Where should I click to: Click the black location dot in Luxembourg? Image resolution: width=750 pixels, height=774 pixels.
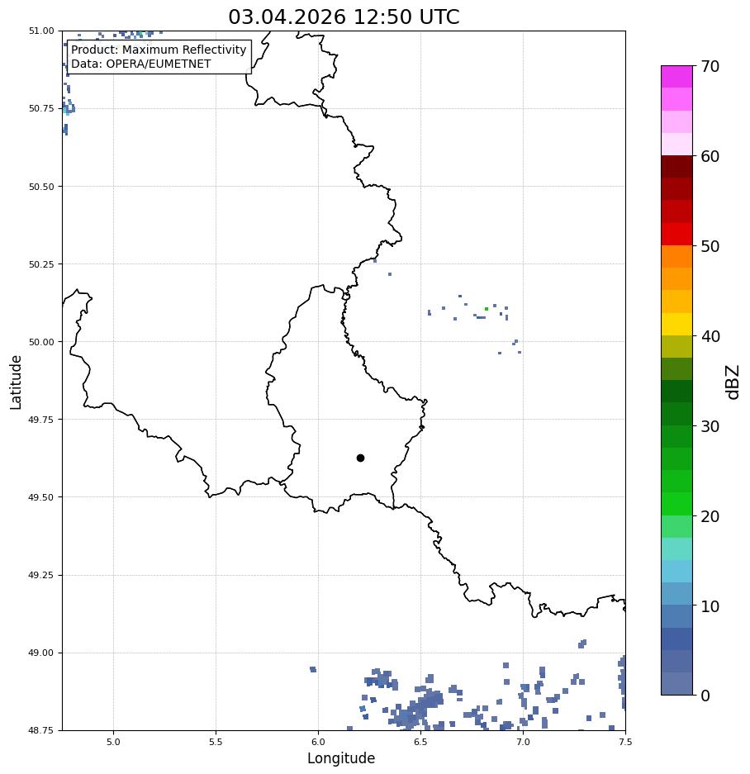coord(360,458)
